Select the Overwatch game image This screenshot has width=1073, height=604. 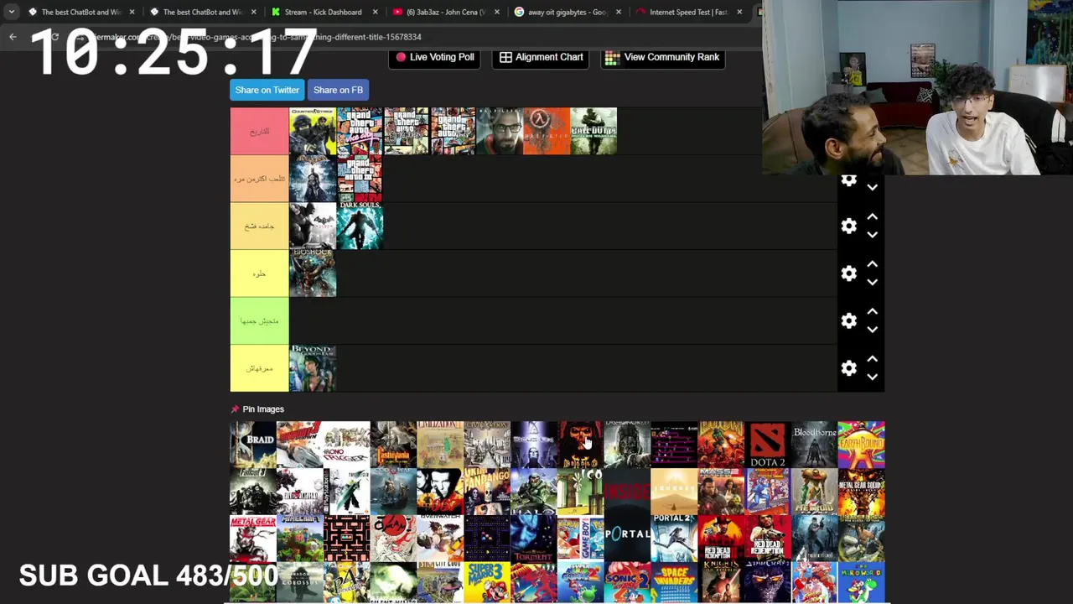[x=440, y=539]
